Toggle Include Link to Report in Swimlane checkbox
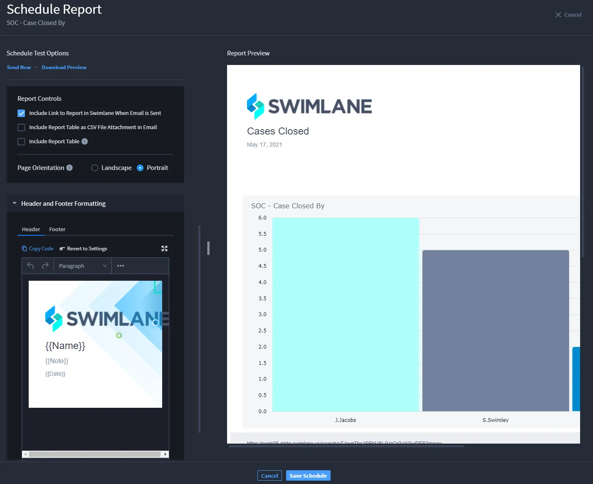This screenshot has height=484, width=593. point(21,113)
